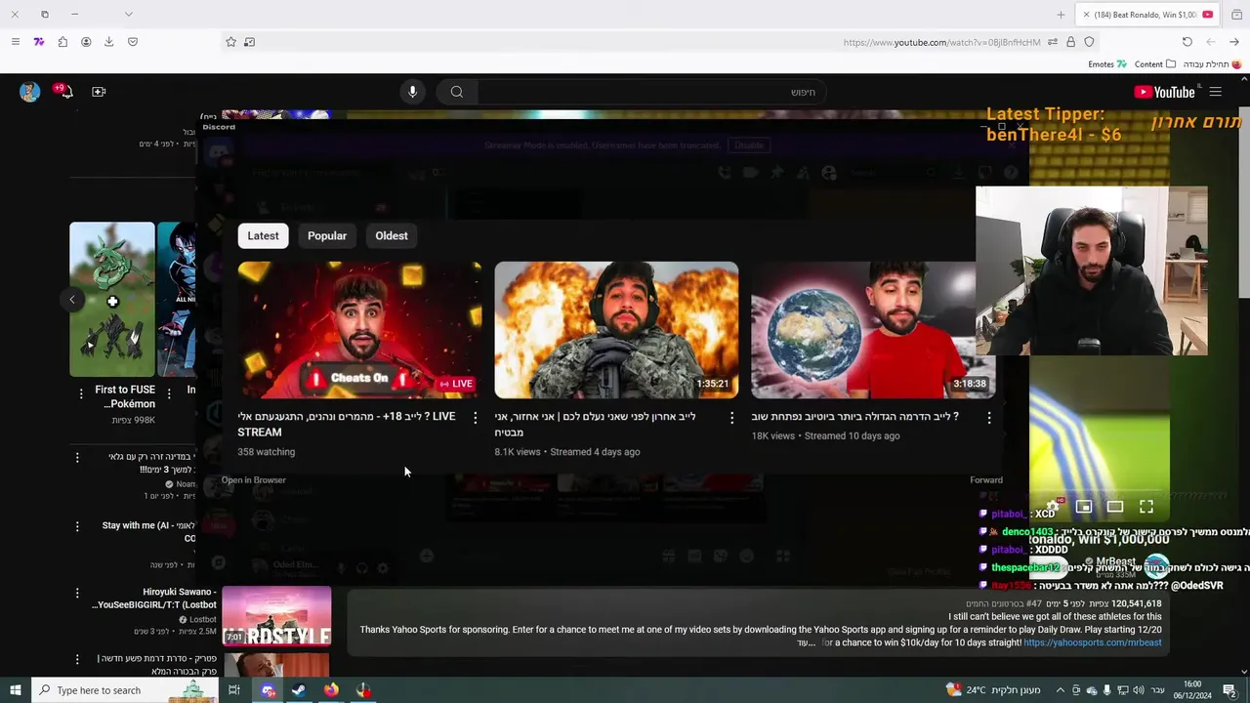Select the Oldest sort chip
Viewport: 1250px width, 703px height.
(392, 235)
